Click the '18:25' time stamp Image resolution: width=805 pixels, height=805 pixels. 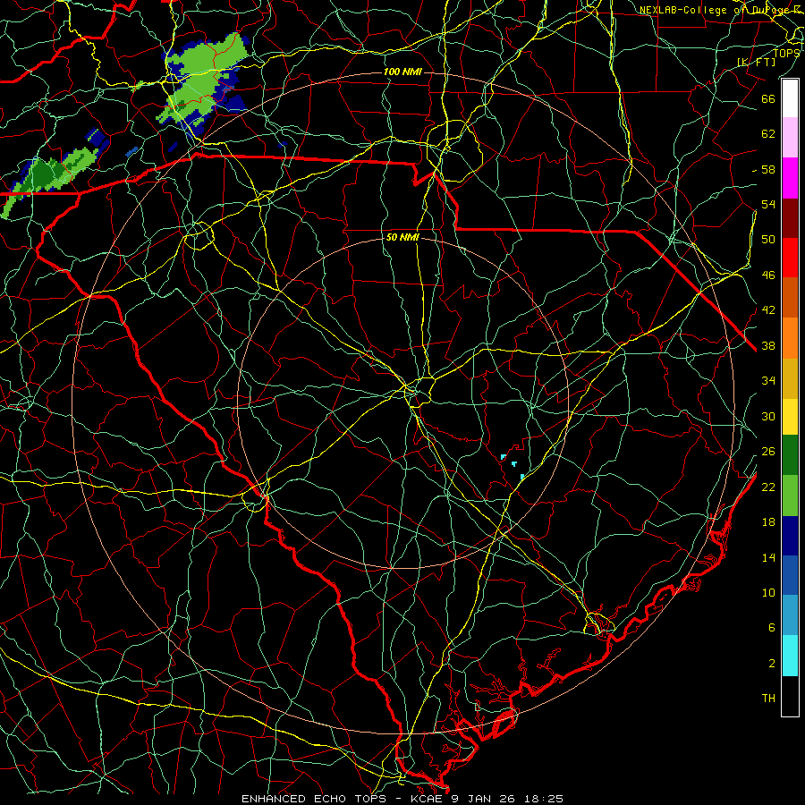[x=544, y=799]
